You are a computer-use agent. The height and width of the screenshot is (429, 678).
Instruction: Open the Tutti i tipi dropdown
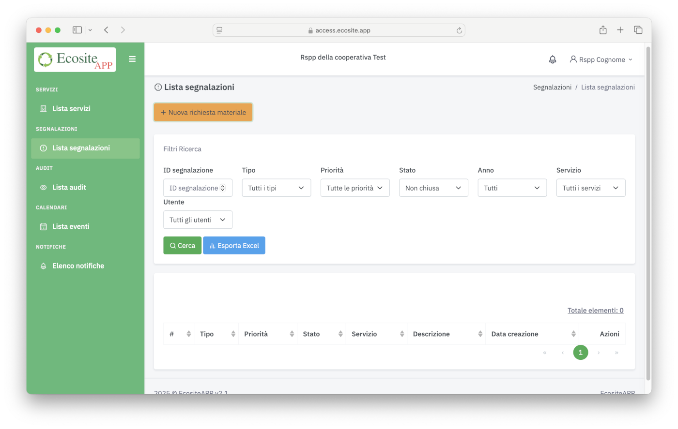tap(277, 188)
